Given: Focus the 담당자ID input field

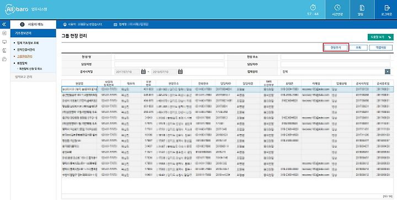Looking at the screenshot, I should pyautogui.click(x=335, y=64).
